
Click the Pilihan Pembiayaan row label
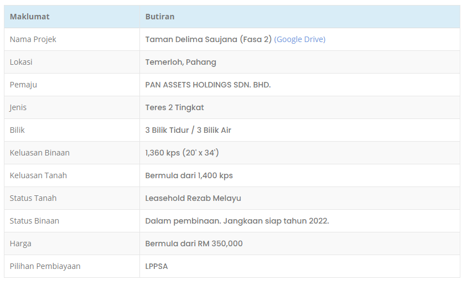[x=45, y=266]
